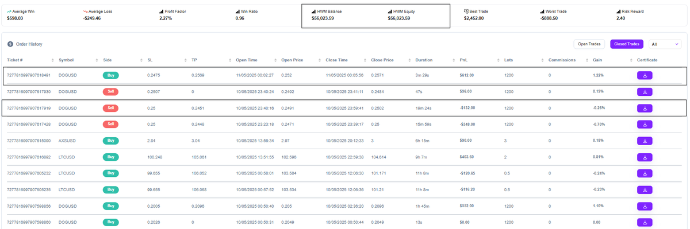This screenshot has height=229, width=690.
Task: Download certificate for LTCUSD trade with $403.60 PnL
Action: click(x=645, y=157)
